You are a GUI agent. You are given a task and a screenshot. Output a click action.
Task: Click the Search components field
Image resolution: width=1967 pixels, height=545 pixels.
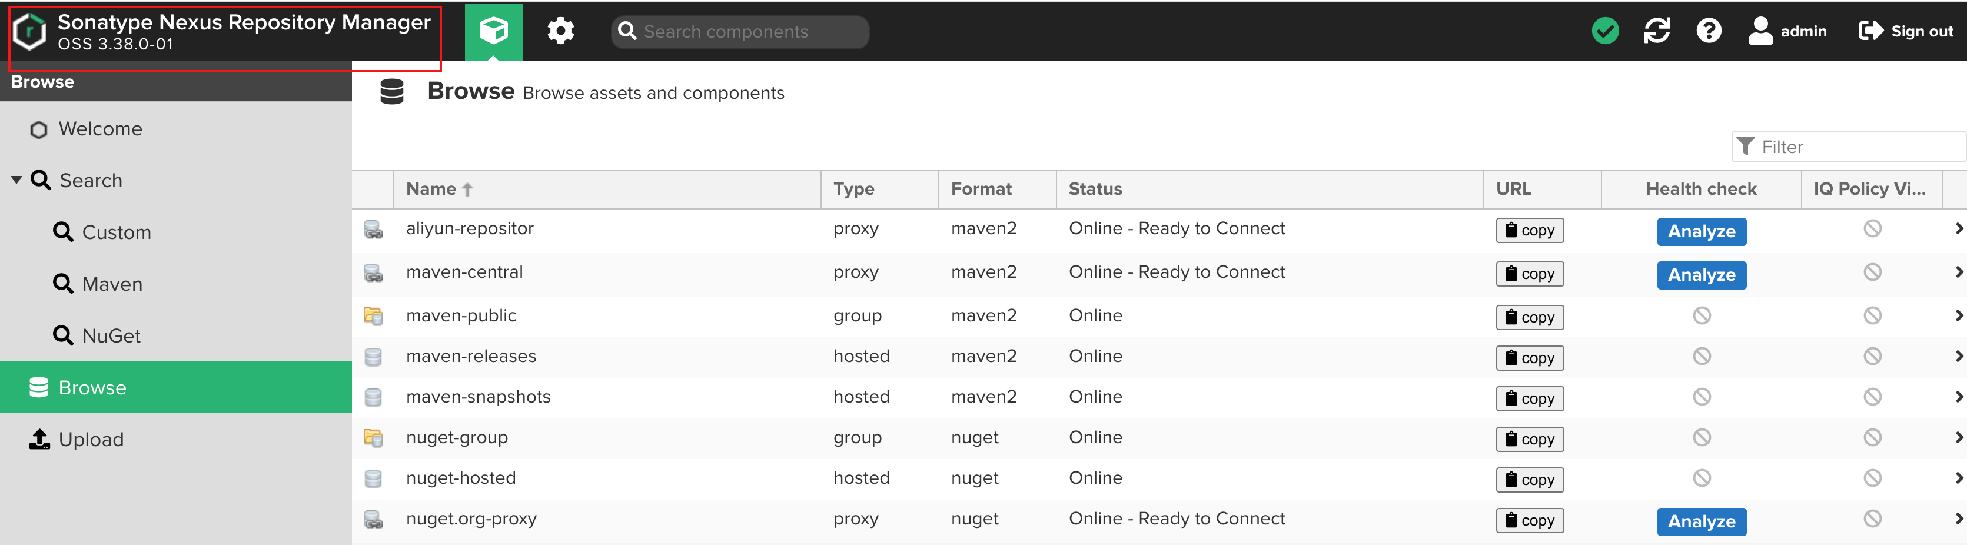pyautogui.click(x=739, y=31)
